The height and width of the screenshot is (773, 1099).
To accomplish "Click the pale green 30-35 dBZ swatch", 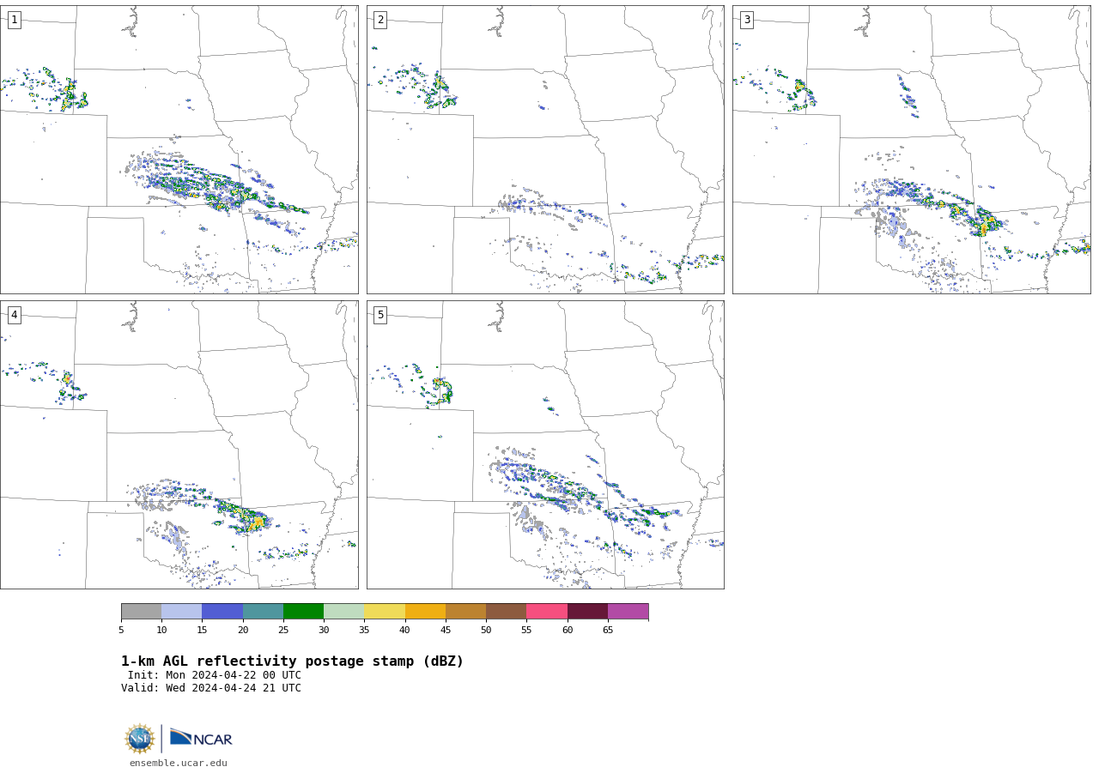I will [x=343, y=611].
